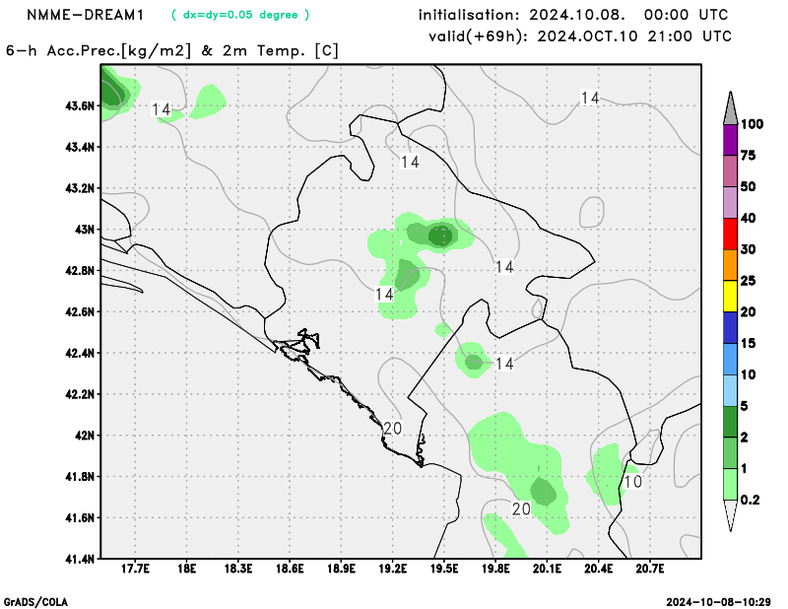Click the 42.6N latitude axis label
This screenshot has height=609, width=788.
click(x=80, y=311)
